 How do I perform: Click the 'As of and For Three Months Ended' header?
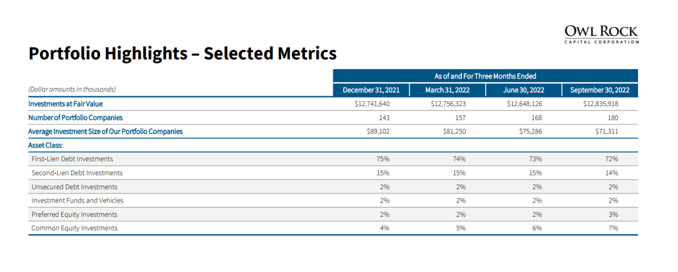485,76
